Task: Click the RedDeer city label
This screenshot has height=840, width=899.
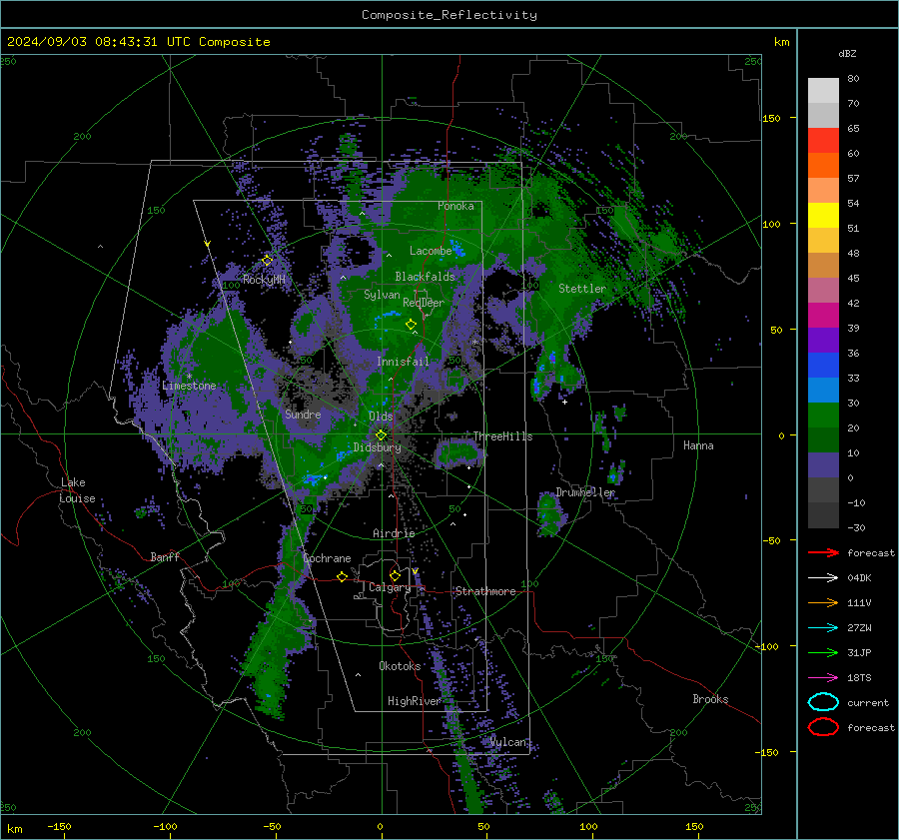Action: click(x=424, y=303)
